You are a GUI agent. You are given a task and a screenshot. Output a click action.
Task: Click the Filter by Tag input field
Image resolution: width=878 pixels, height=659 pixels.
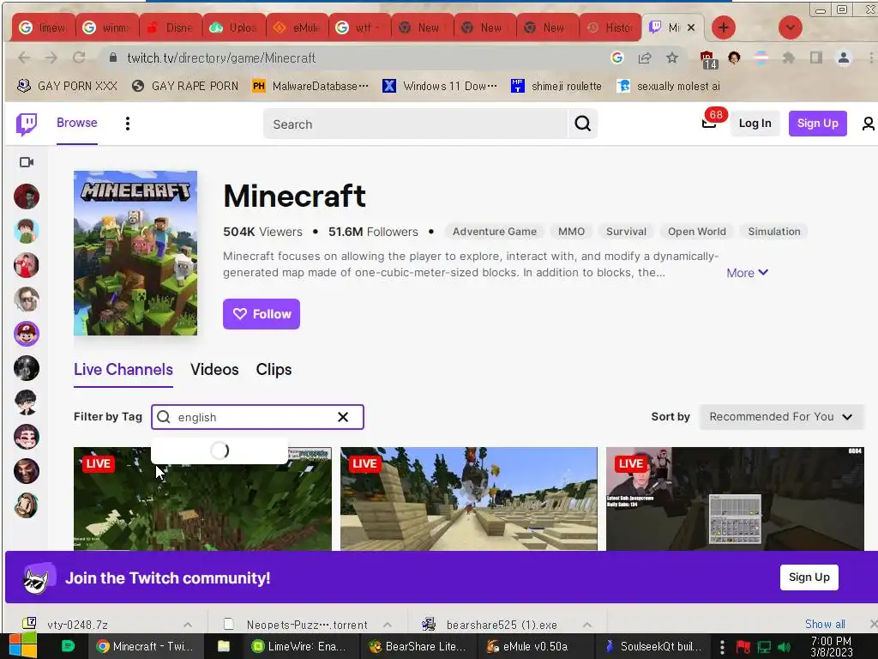point(257,417)
